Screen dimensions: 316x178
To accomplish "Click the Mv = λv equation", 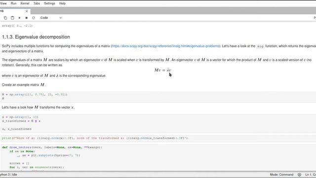I will 162,70.
